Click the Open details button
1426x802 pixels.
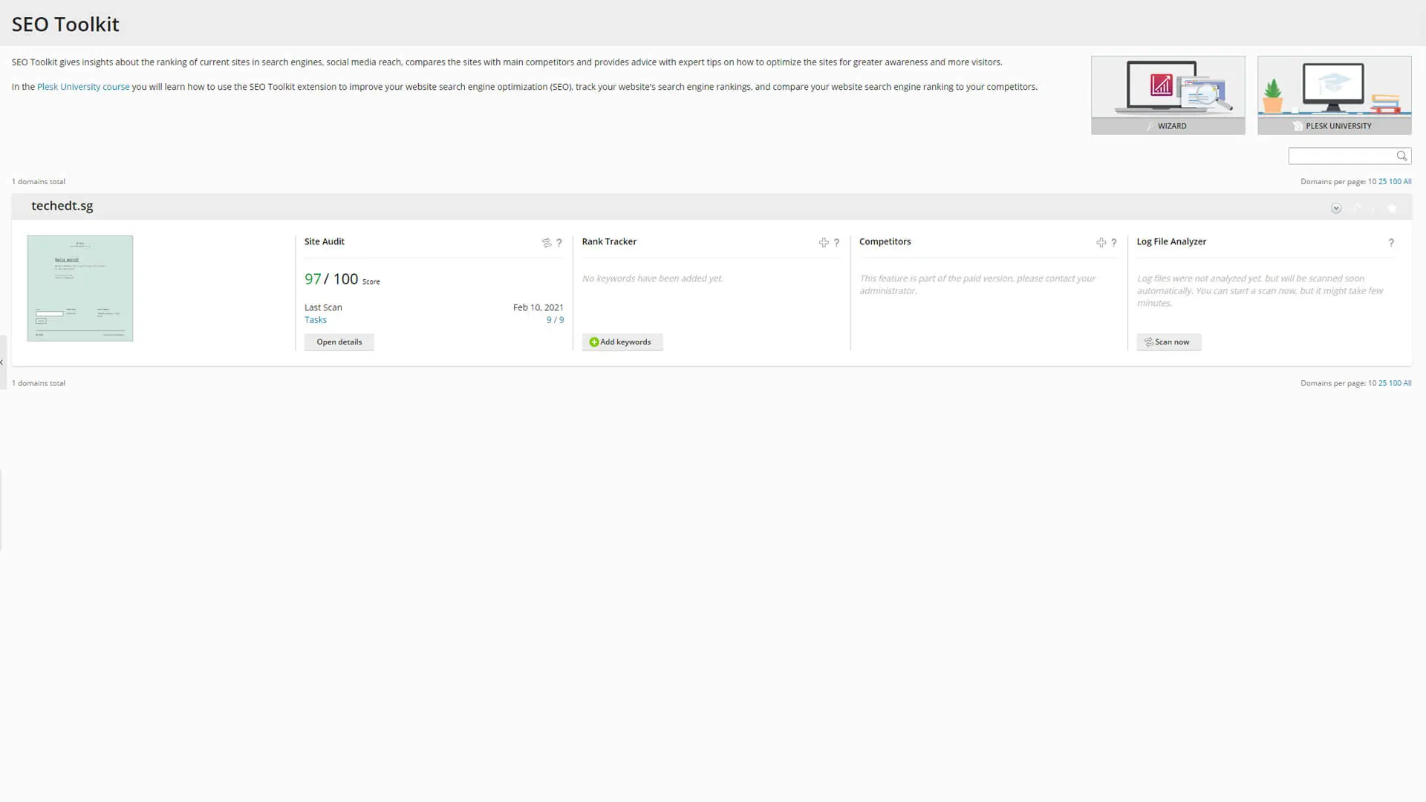pyautogui.click(x=339, y=342)
